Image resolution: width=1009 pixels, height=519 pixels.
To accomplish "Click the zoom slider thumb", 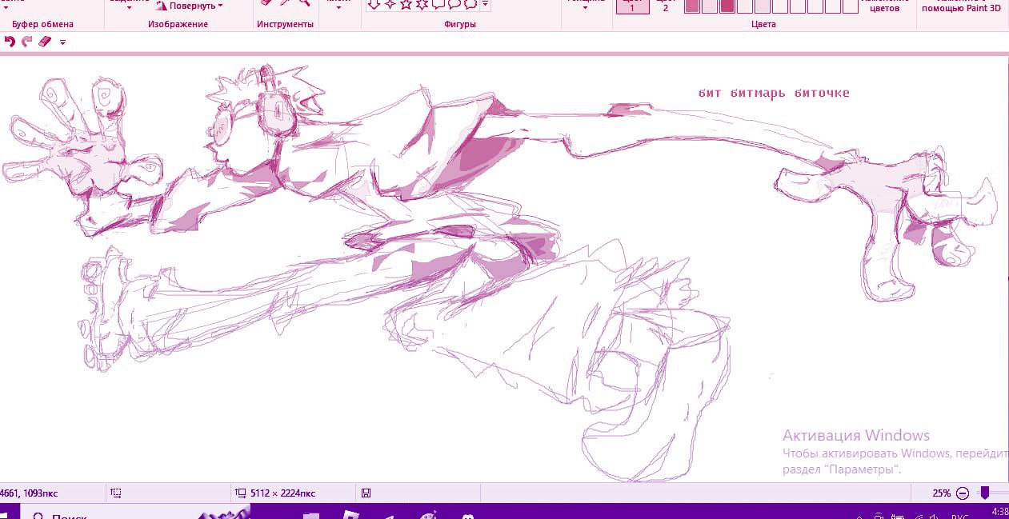I will pos(985,493).
